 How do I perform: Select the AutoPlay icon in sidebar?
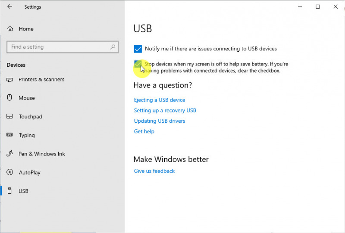click(9, 172)
